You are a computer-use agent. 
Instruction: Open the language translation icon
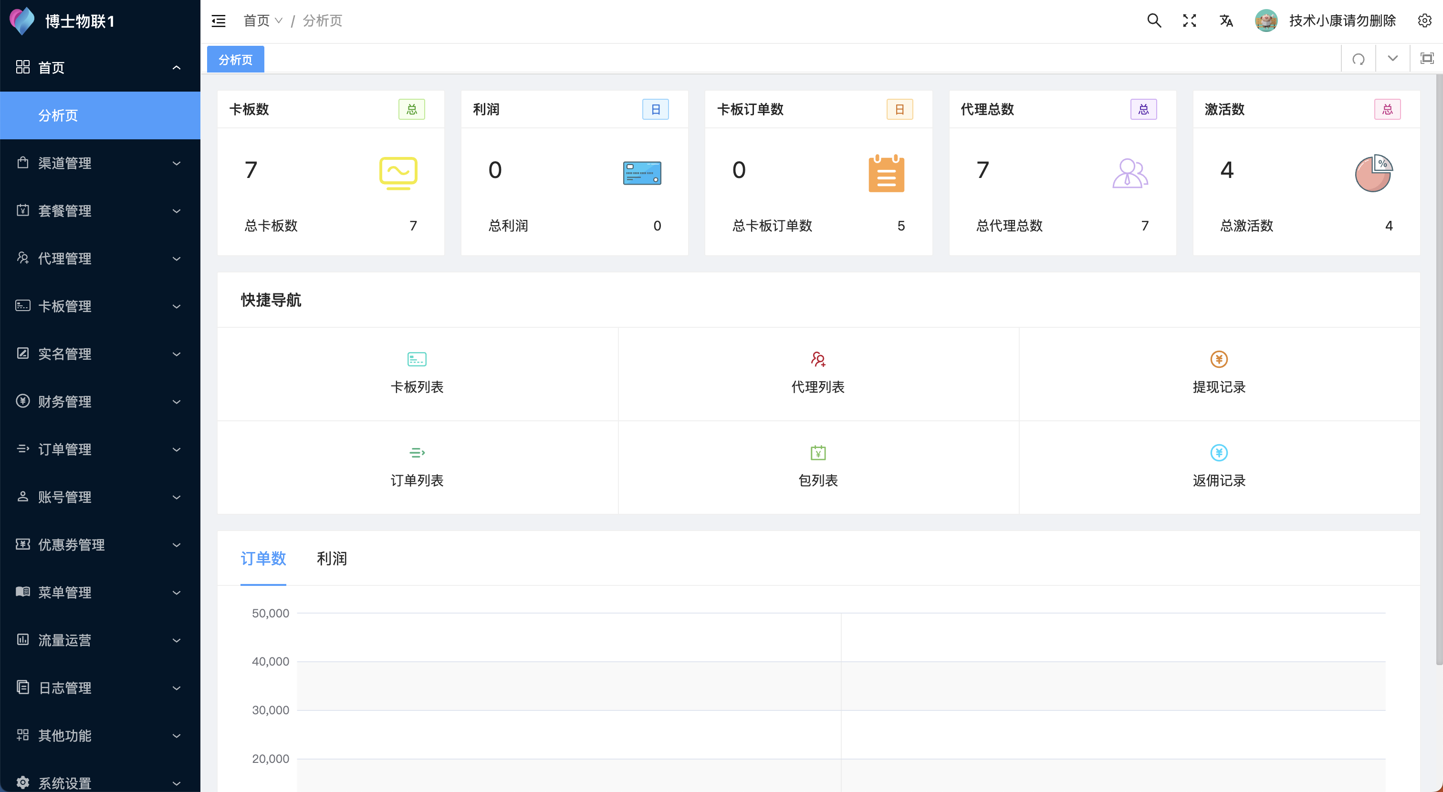tap(1226, 21)
